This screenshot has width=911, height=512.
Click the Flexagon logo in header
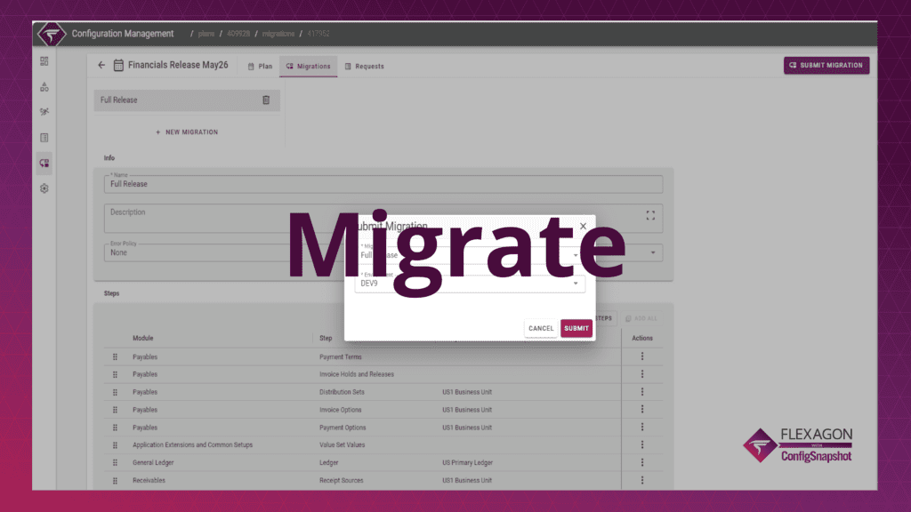[52, 34]
